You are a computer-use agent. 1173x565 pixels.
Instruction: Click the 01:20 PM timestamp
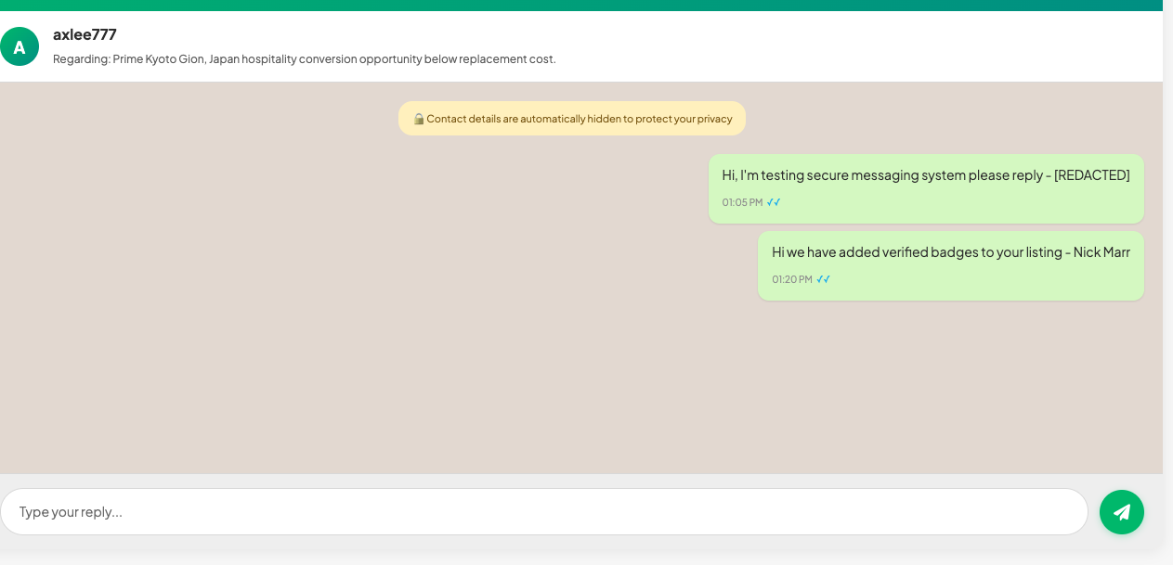[x=792, y=279]
